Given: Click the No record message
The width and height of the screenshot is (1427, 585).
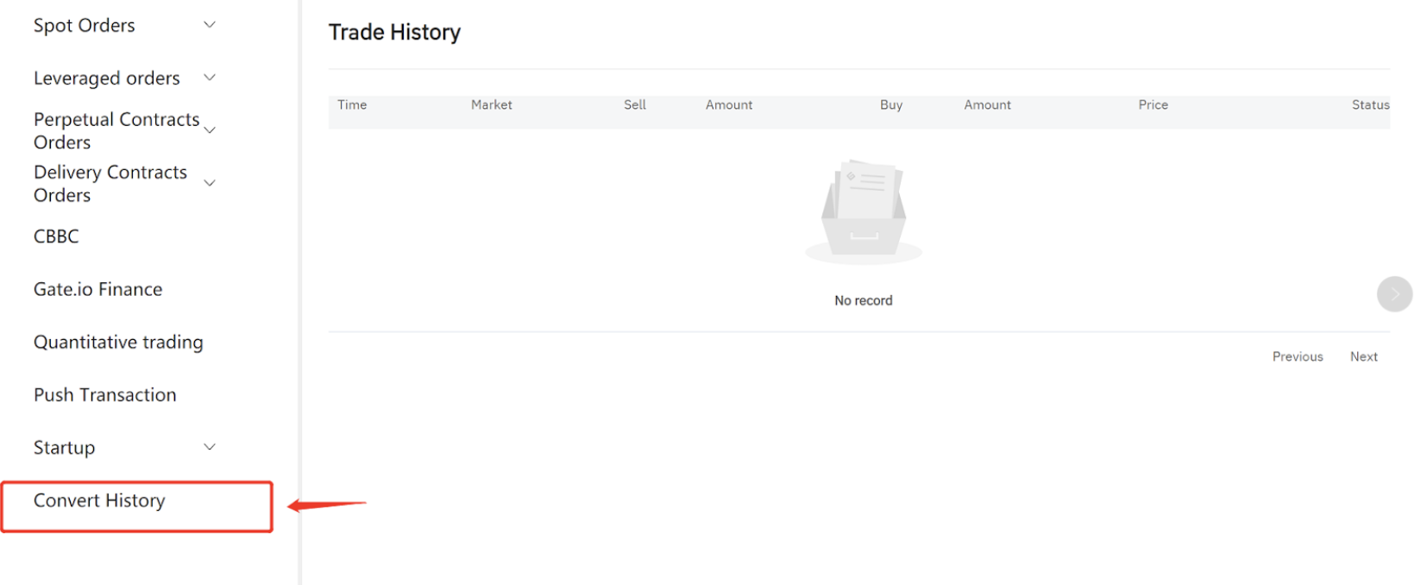Looking at the screenshot, I should click(864, 300).
